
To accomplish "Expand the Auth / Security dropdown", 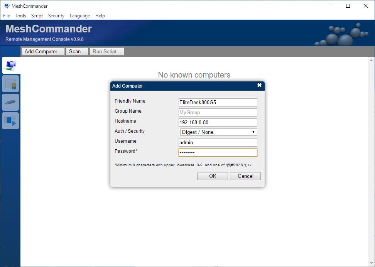I will (x=219, y=132).
